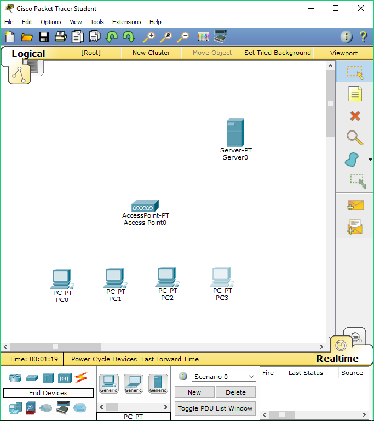Click the Add Simple PDU envelope
The image size is (374, 421).
(x=355, y=205)
